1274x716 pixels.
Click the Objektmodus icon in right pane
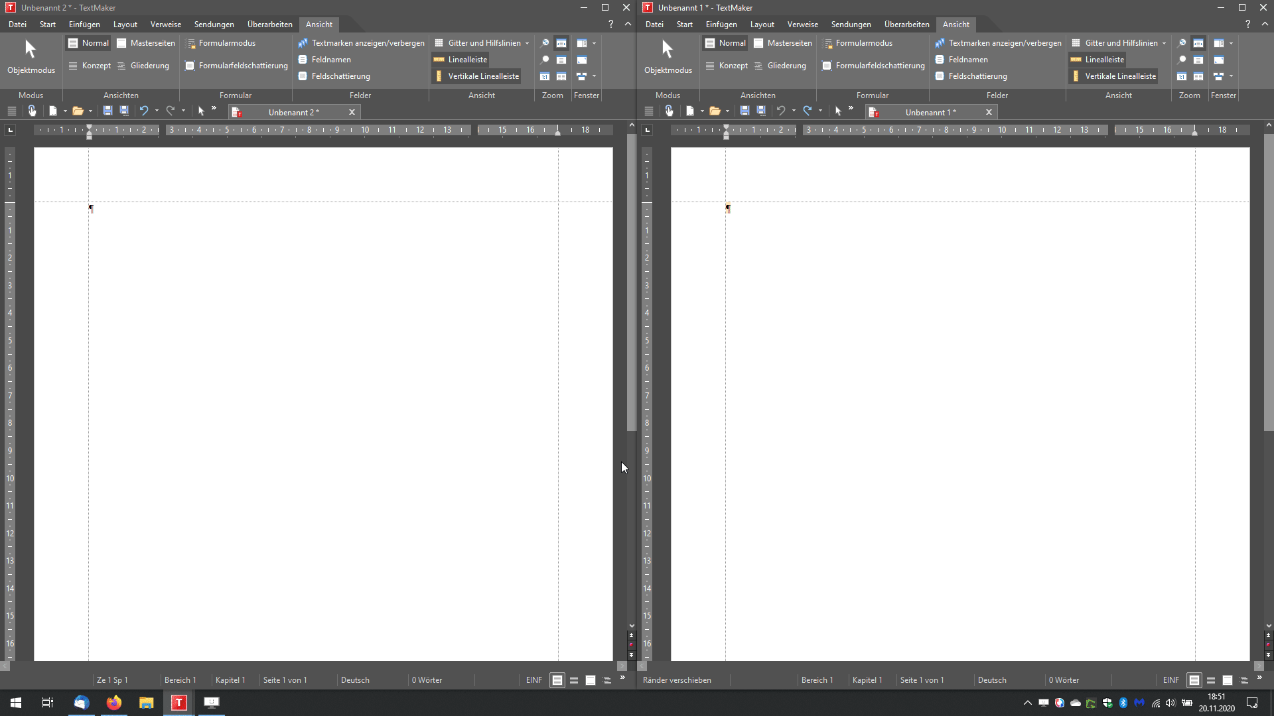point(667,50)
